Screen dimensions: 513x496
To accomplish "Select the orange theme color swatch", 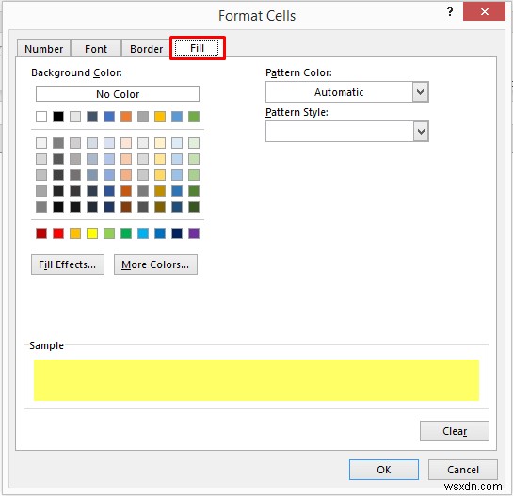I will (x=126, y=117).
